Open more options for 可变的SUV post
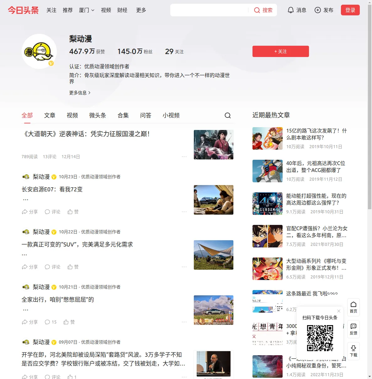 184,267
